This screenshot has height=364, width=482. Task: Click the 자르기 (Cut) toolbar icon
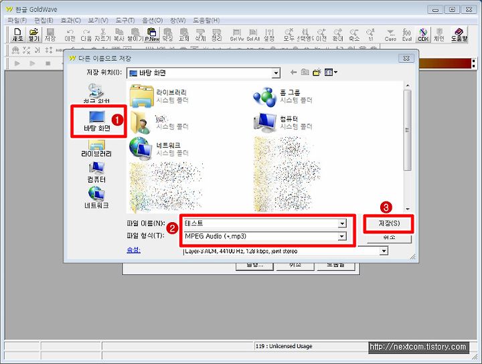(x=102, y=34)
